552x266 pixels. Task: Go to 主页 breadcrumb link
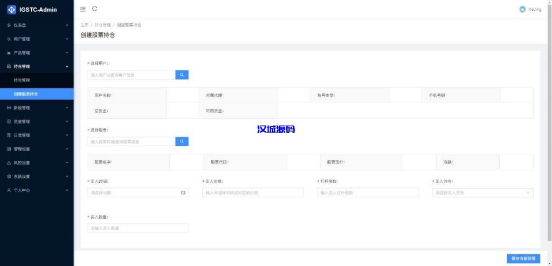pos(85,25)
